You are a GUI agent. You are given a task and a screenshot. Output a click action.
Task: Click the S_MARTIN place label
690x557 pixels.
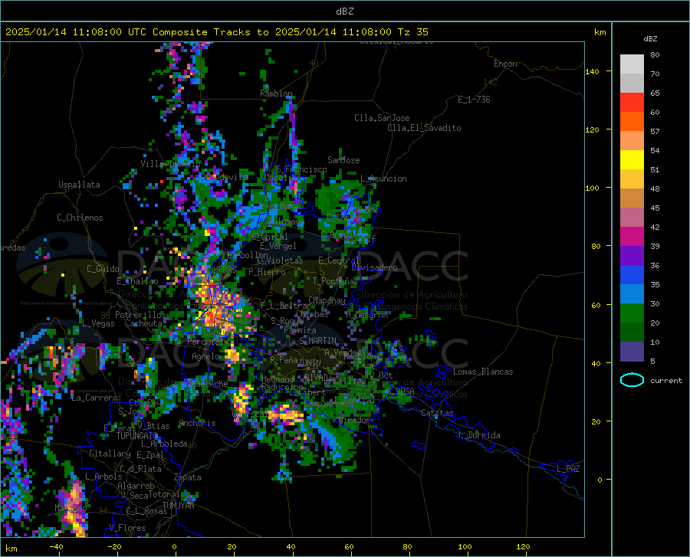tap(317, 341)
